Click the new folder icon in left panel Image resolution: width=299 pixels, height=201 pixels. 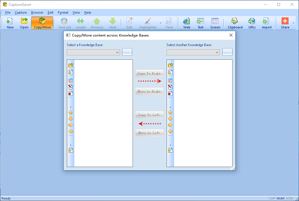tap(71, 65)
